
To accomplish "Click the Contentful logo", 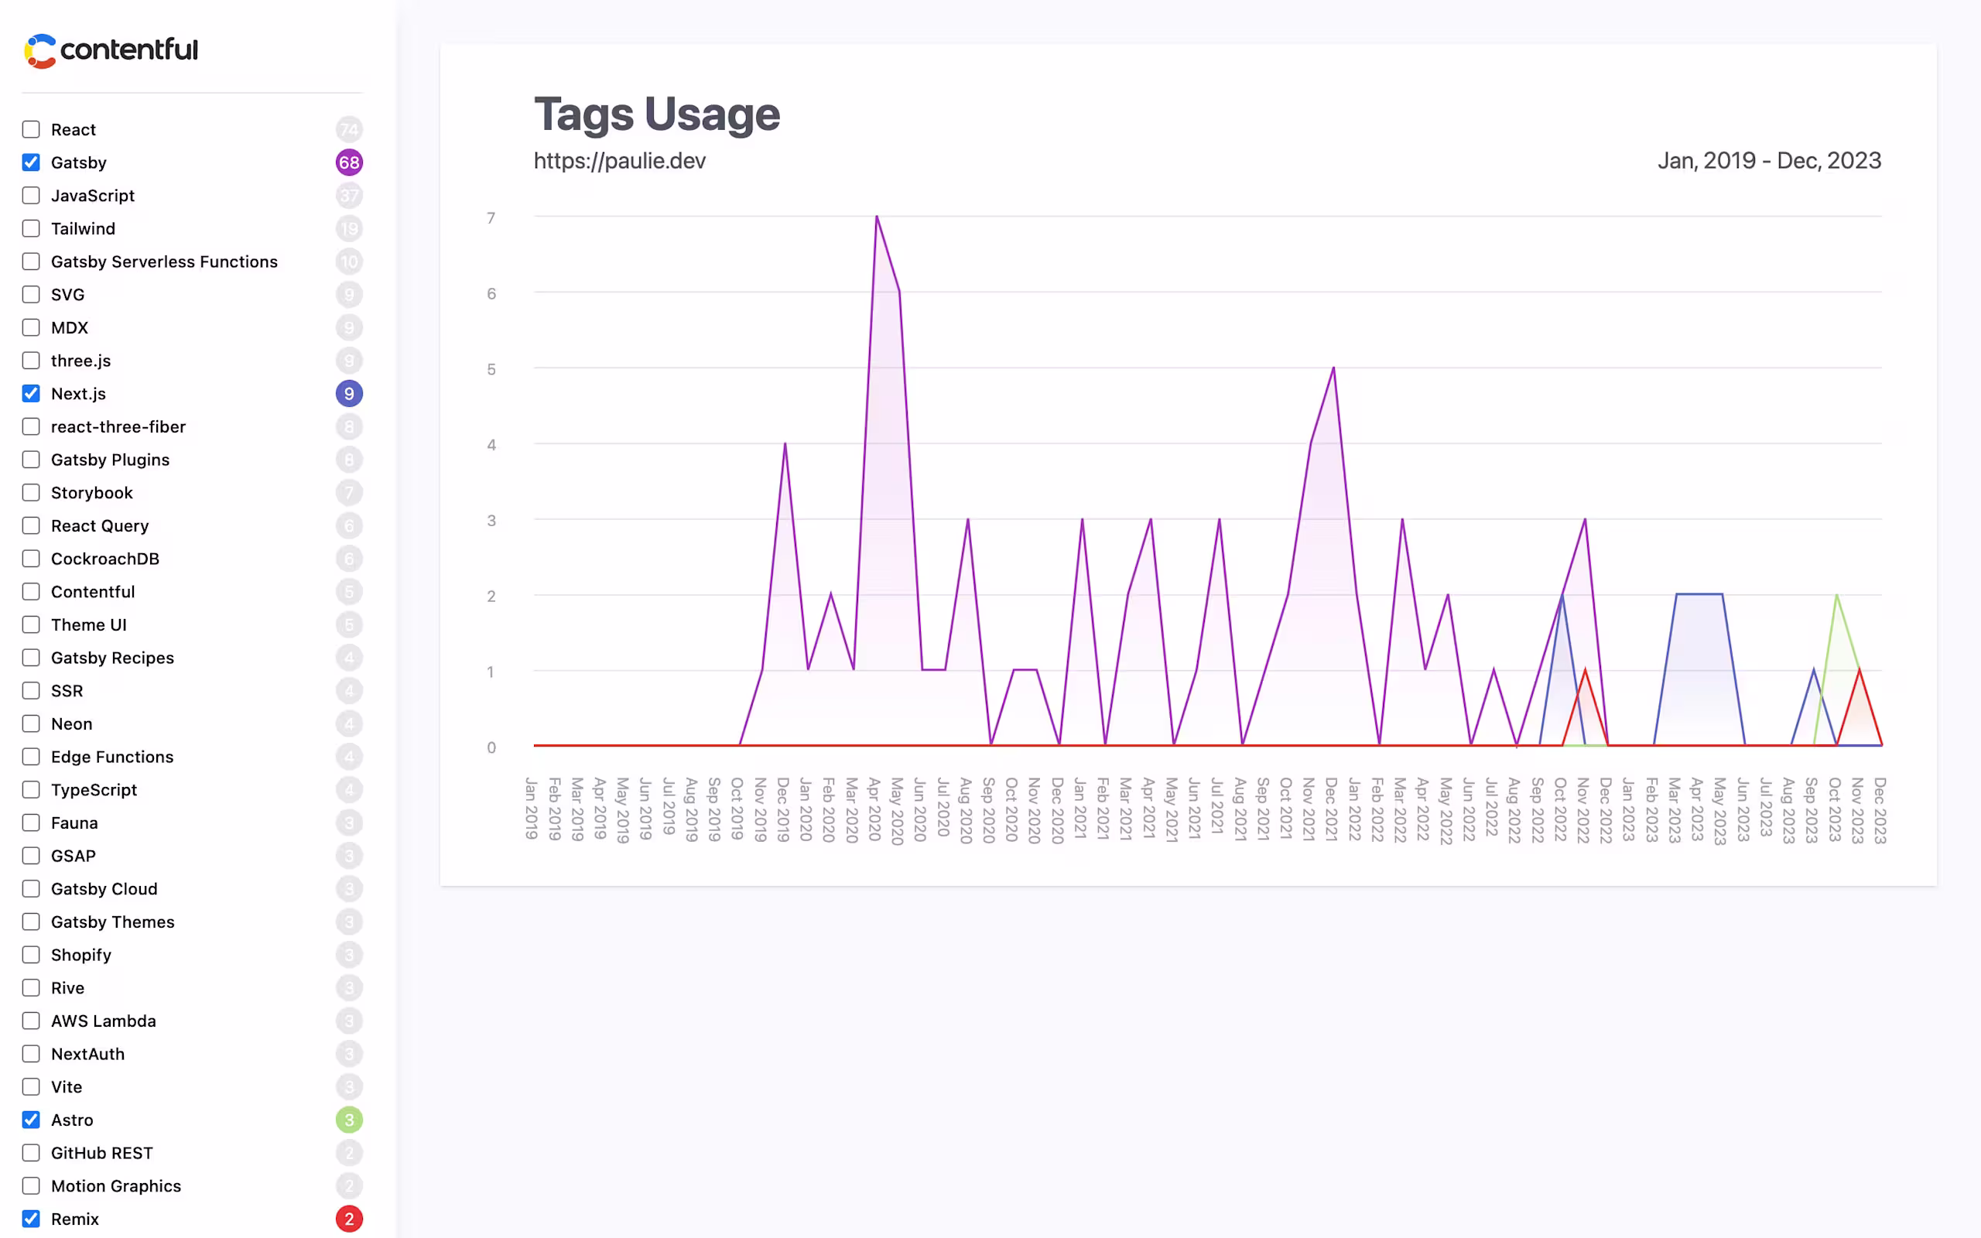I will [x=111, y=51].
